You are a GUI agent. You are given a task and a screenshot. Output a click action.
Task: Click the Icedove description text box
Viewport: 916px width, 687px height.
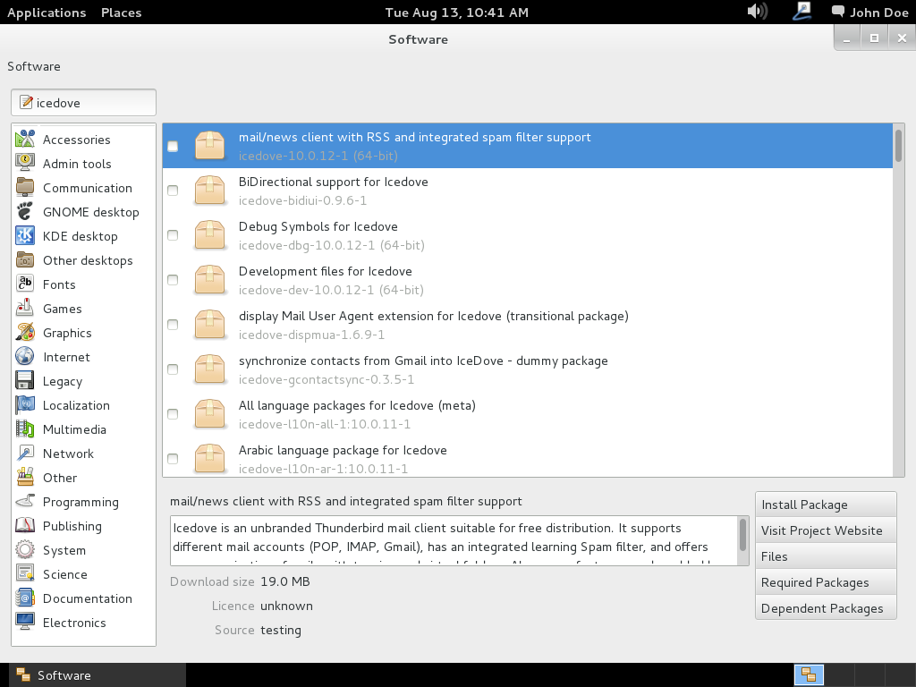[x=454, y=540]
